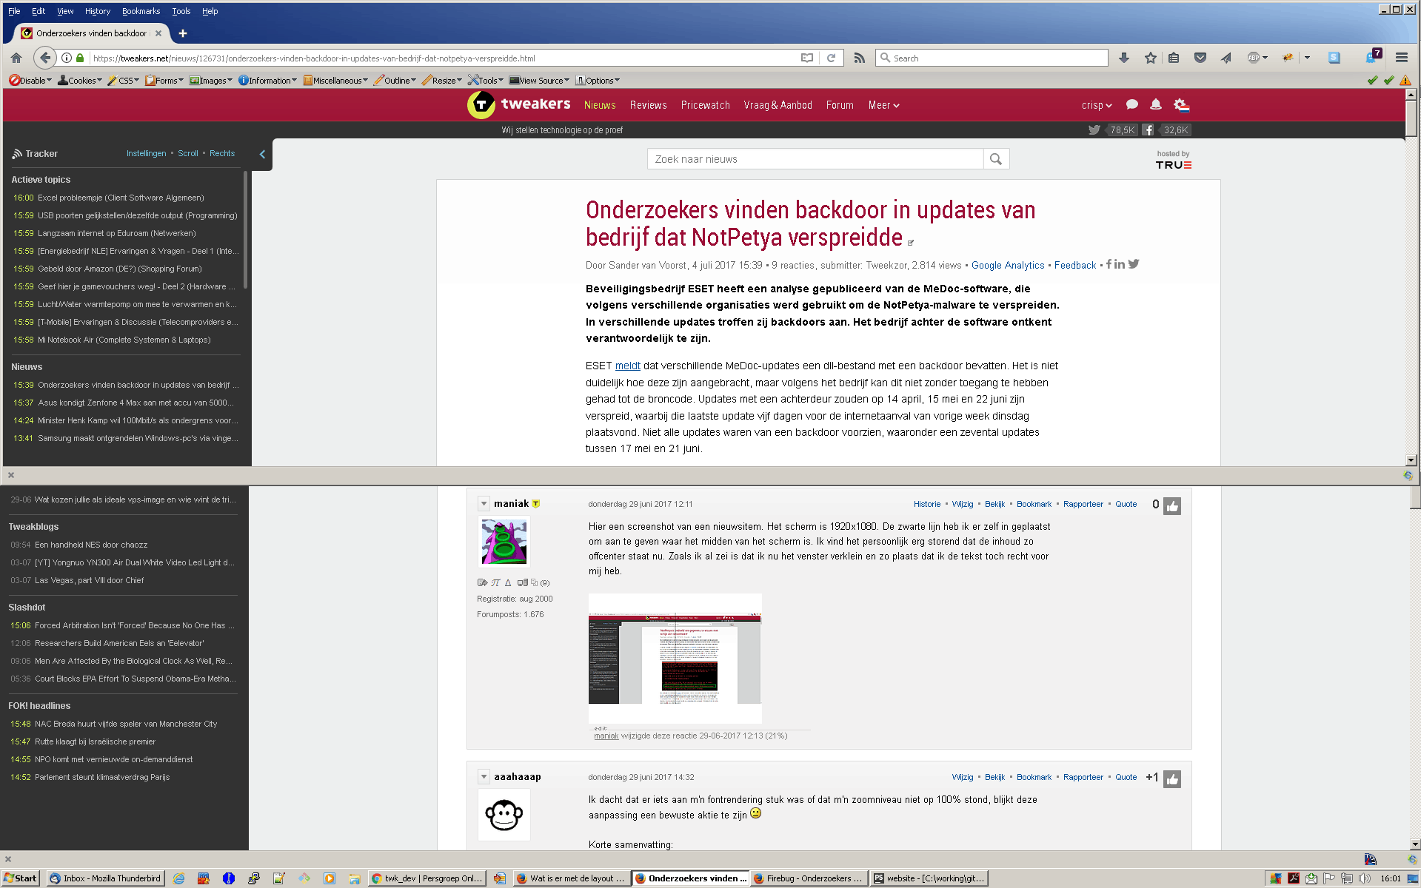The width and height of the screenshot is (1421, 888).
Task: Open the View Source dropdown in Web Developer toolbar
Action: click(x=539, y=81)
